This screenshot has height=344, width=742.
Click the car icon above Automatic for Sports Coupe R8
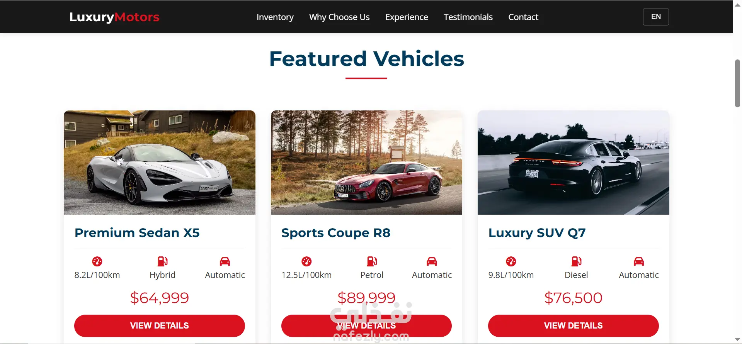[x=432, y=261]
